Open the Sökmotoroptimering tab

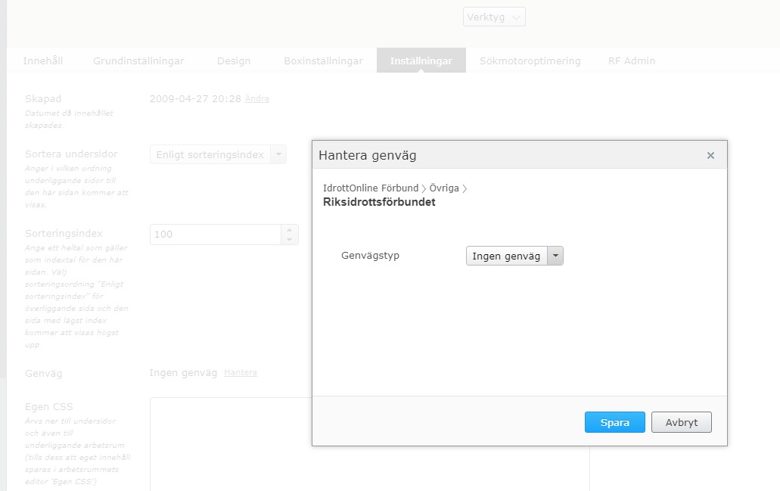[x=530, y=61]
